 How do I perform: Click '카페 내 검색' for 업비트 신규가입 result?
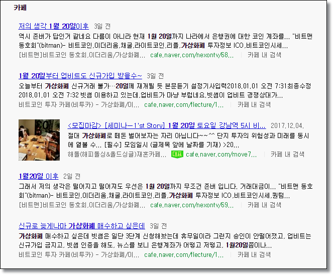coord(254,105)
